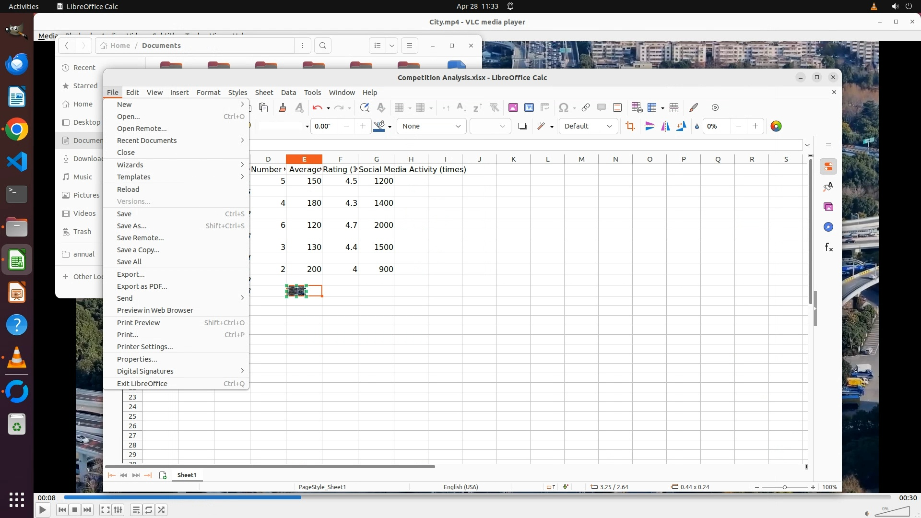Toggle VLC fullscreen button

coord(106,510)
